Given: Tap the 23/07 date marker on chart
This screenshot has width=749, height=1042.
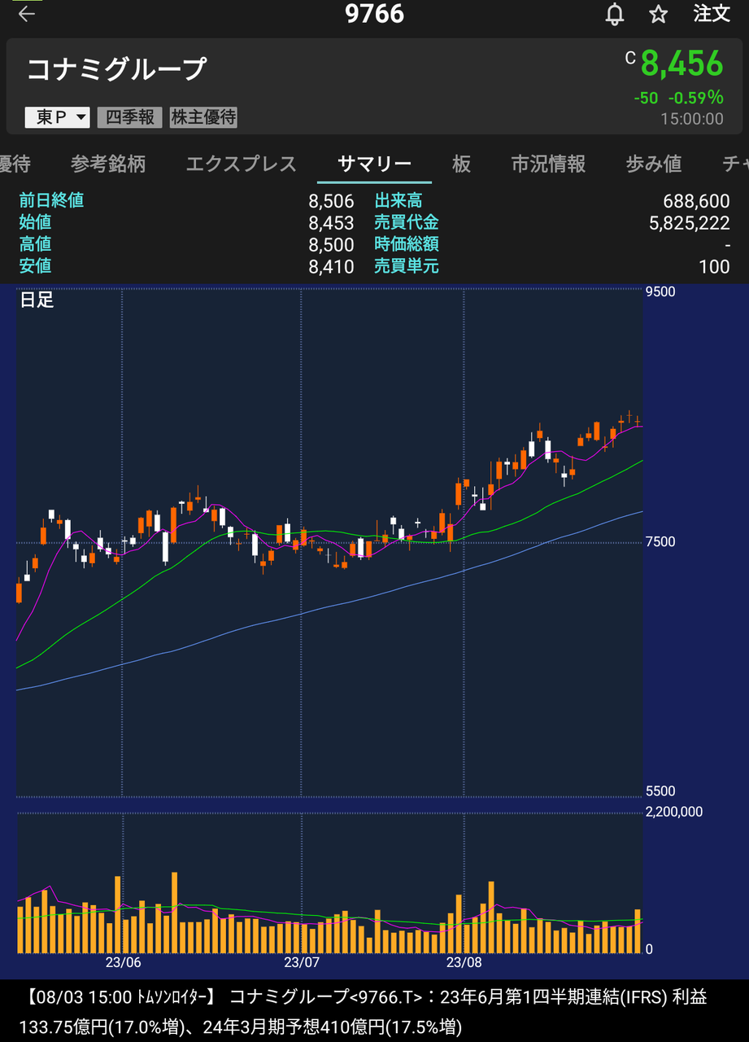Looking at the screenshot, I should pyautogui.click(x=302, y=962).
